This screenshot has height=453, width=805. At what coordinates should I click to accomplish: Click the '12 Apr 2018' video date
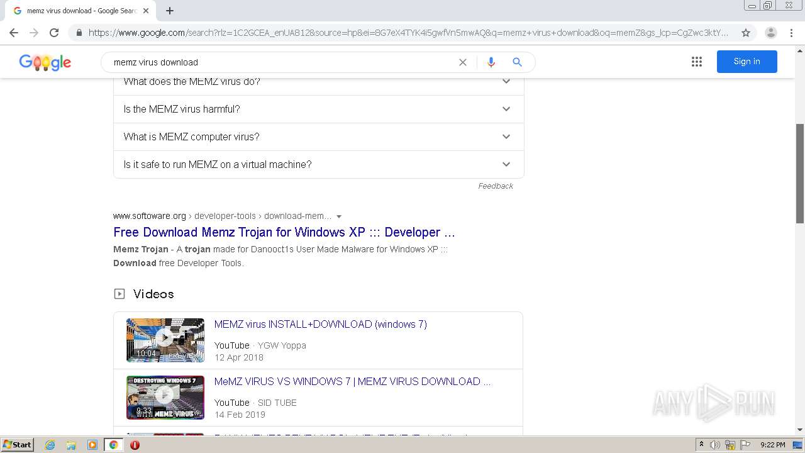click(x=239, y=357)
